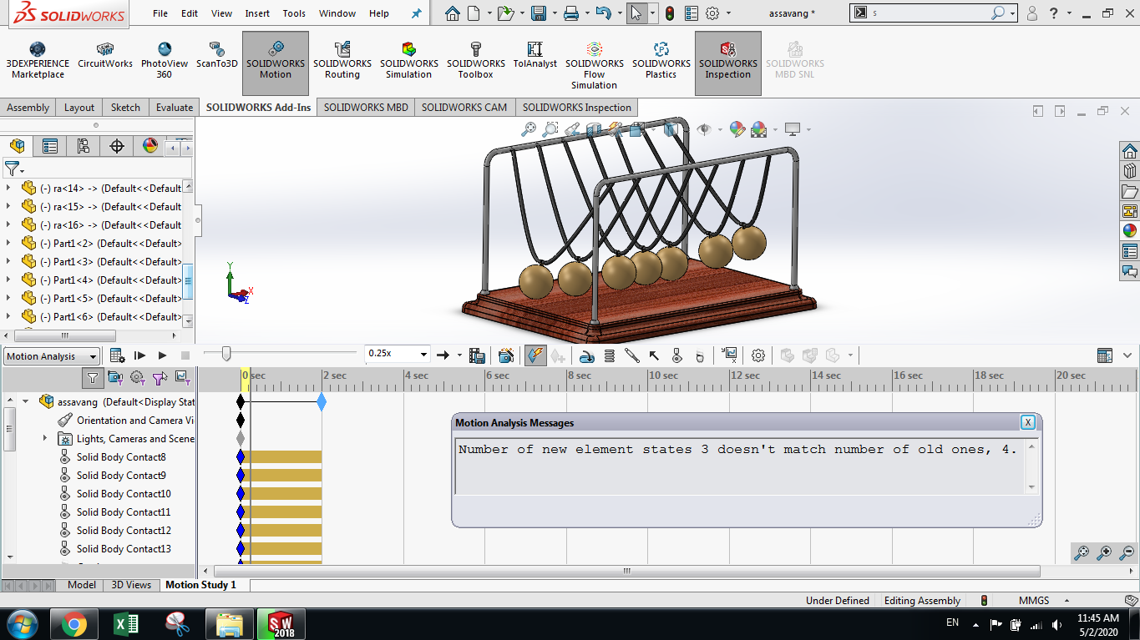Image resolution: width=1140 pixels, height=640 pixels.
Task: Expand the Part1<2> component node
Action: click(8, 243)
